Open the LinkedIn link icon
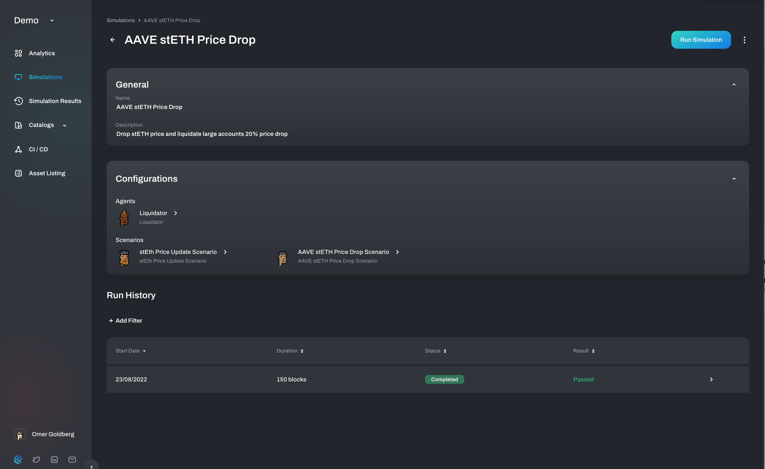The height and width of the screenshot is (469, 765). tap(54, 459)
